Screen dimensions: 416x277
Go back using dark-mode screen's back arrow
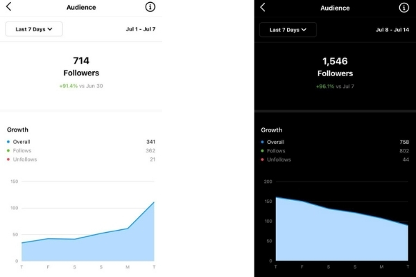[x=263, y=8]
